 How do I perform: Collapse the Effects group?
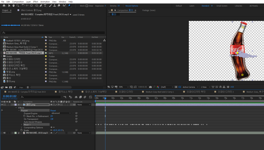point(16,108)
